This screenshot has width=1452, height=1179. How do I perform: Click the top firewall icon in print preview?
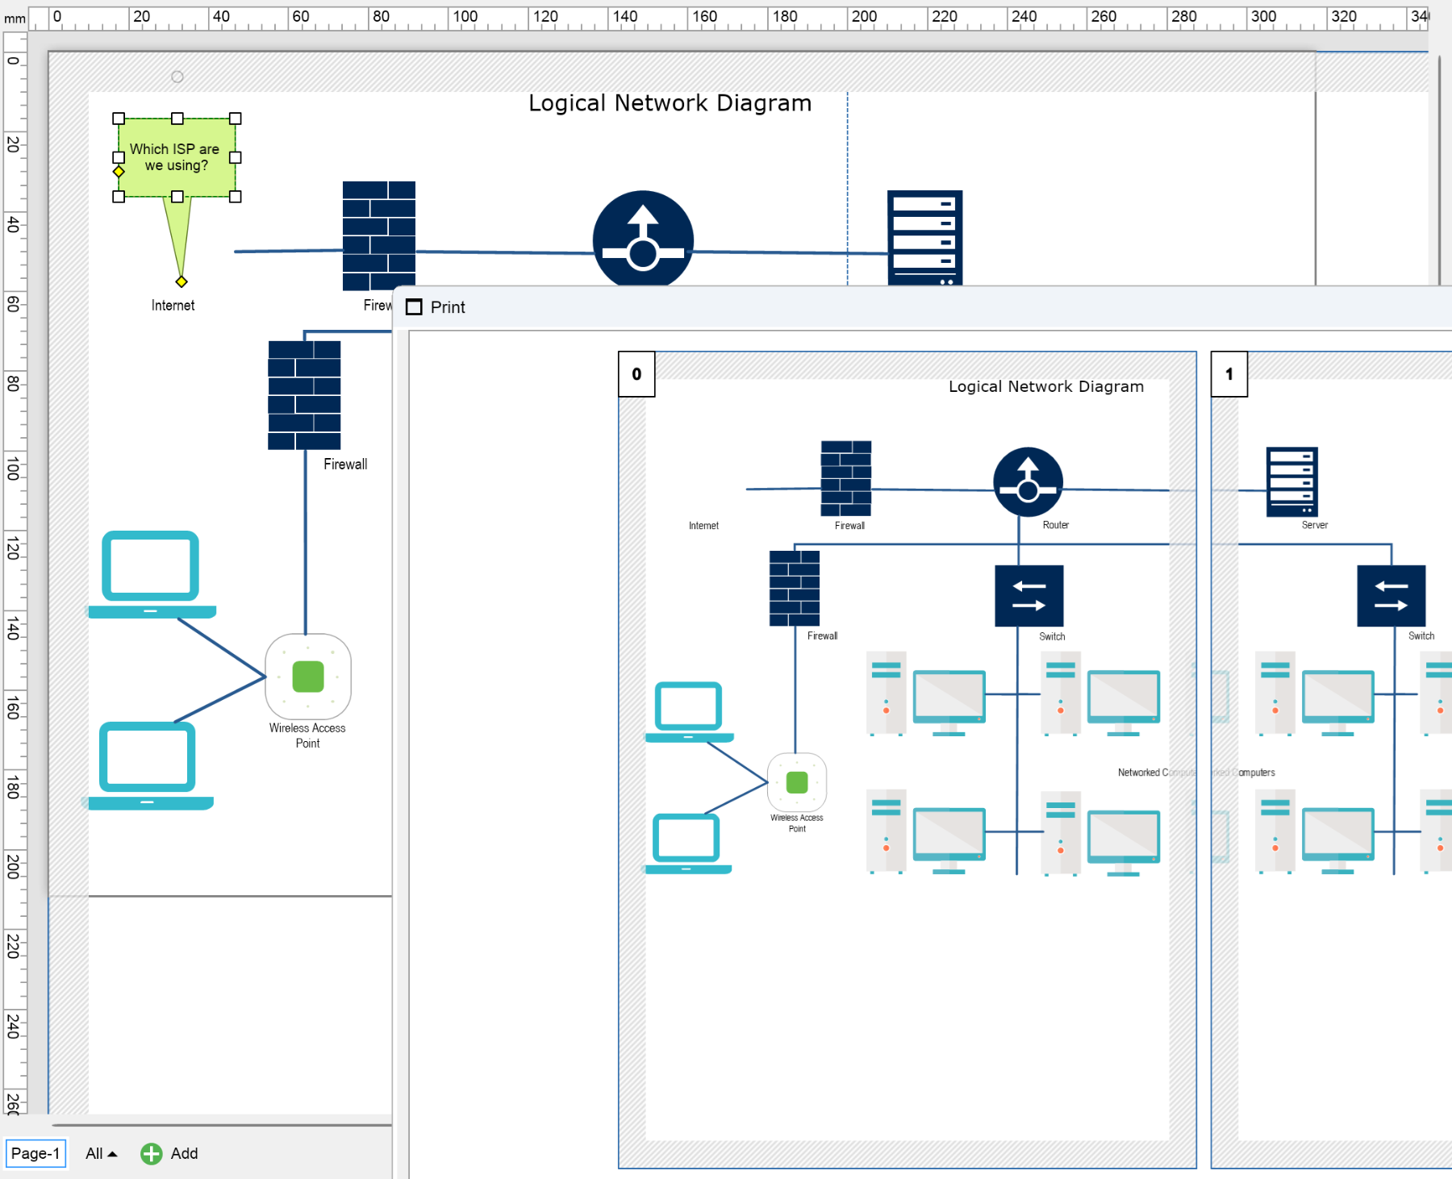pyautogui.click(x=846, y=478)
